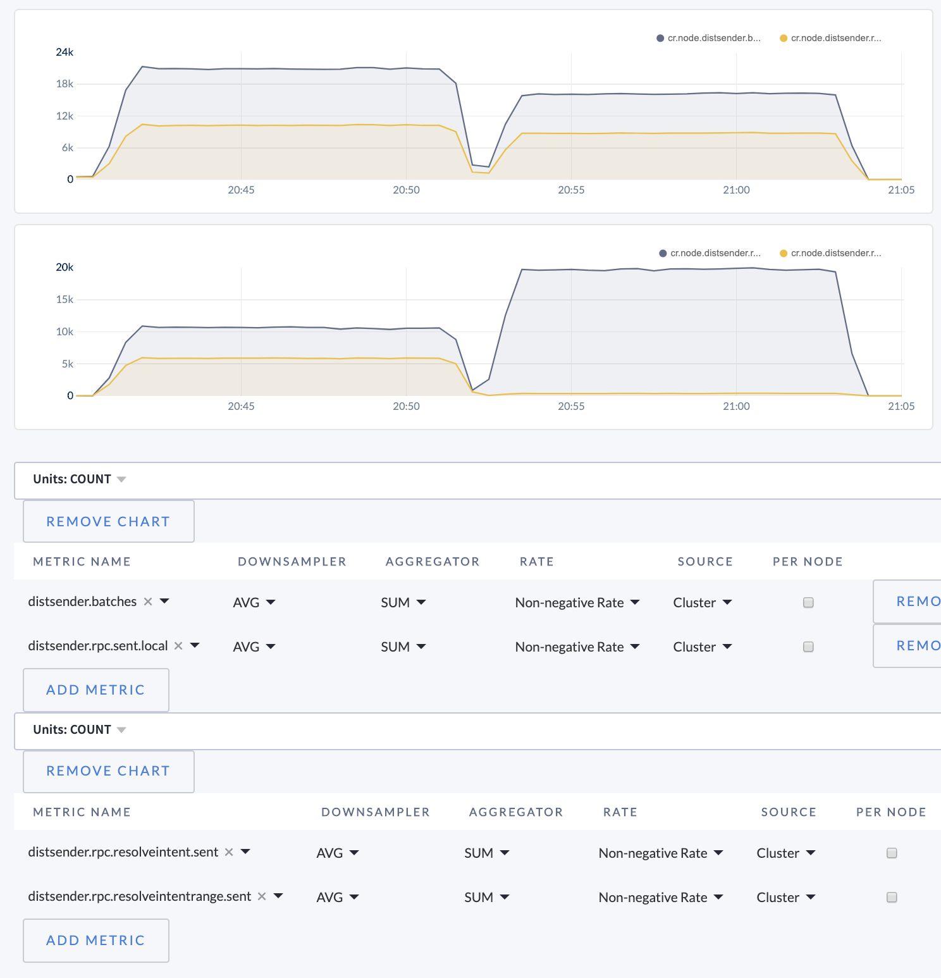Open the distsender.rpc.resolveintentrange.sent name dropdown arrow
The width and height of the screenshot is (941, 978).
[278, 896]
